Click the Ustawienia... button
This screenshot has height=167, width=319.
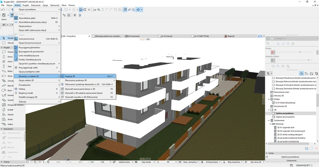[x=292, y=160]
